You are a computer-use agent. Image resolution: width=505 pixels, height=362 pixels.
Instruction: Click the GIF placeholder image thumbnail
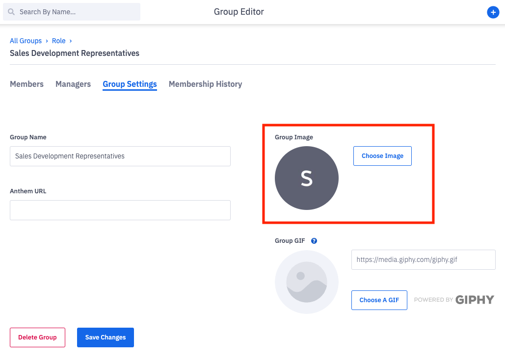click(x=307, y=282)
